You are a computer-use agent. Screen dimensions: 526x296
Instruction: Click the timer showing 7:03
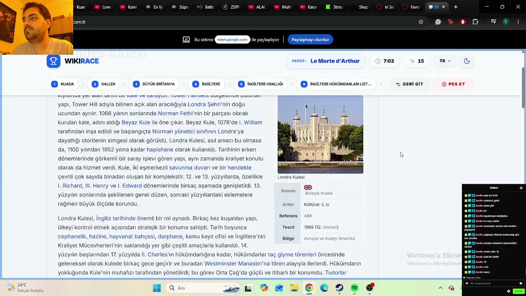(385, 61)
